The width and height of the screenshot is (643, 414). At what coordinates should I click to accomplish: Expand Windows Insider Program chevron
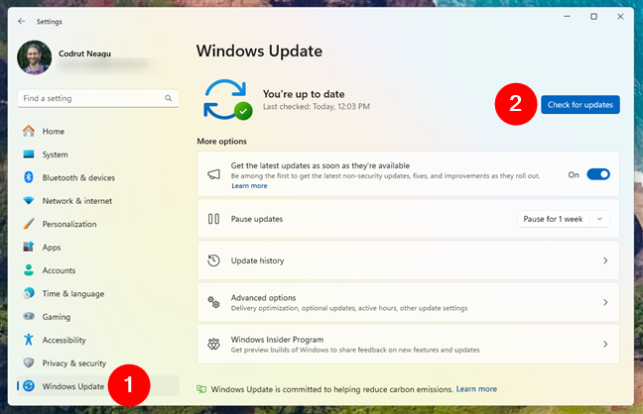tap(605, 344)
